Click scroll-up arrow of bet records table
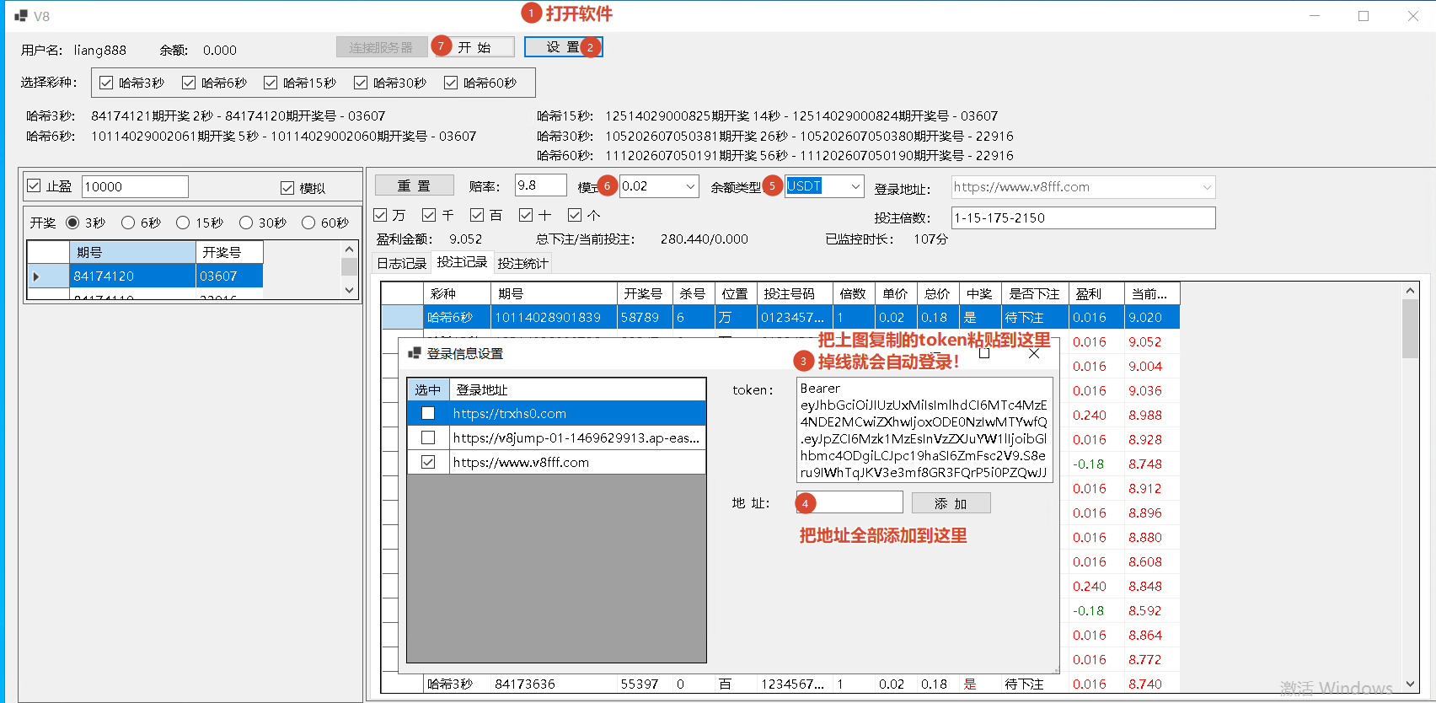 pyautogui.click(x=1410, y=291)
